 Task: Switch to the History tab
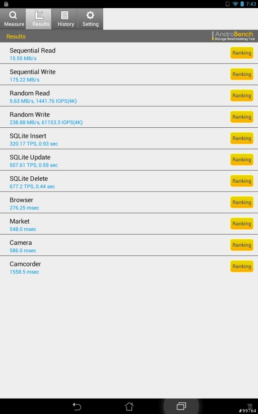(x=64, y=19)
